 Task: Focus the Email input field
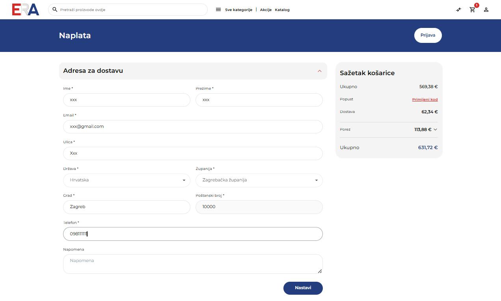(x=193, y=127)
